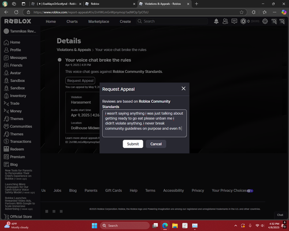The width and height of the screenshot is (289, 231).
Task: Open the Marketplace navigation item
Action: tap(99, 21)
